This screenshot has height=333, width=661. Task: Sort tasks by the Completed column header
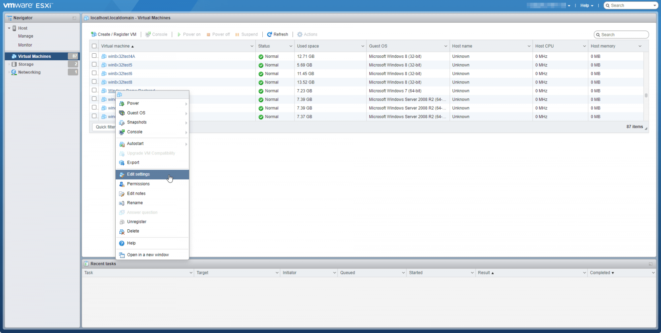tap(622, 273)
